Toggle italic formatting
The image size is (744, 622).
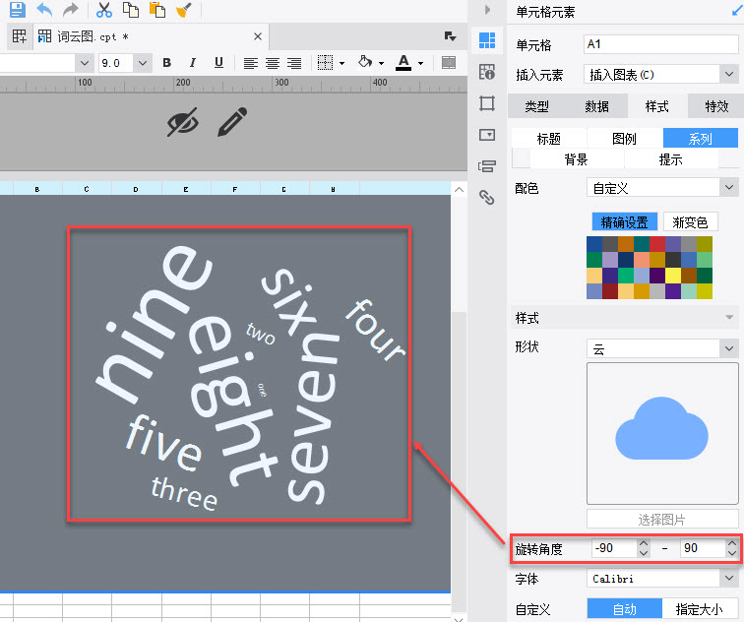(192, 63)
